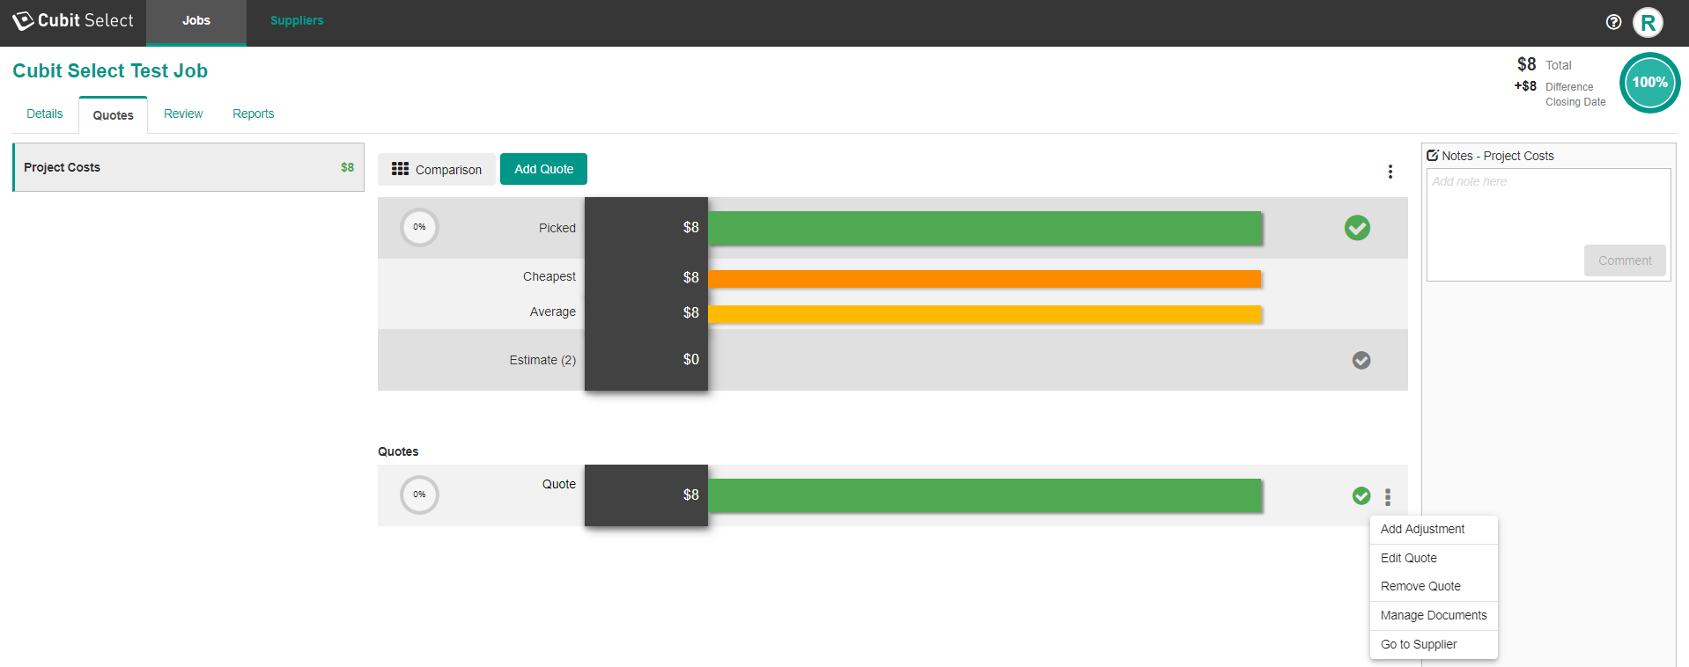Click the green Picked bar

[985, 228]
